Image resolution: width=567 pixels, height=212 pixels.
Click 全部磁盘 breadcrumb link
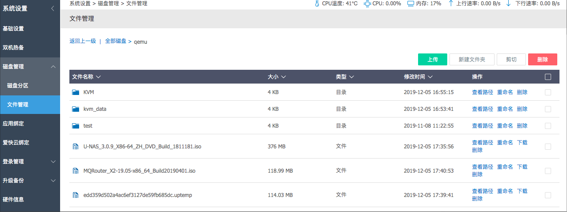click(x=116, y=41)
